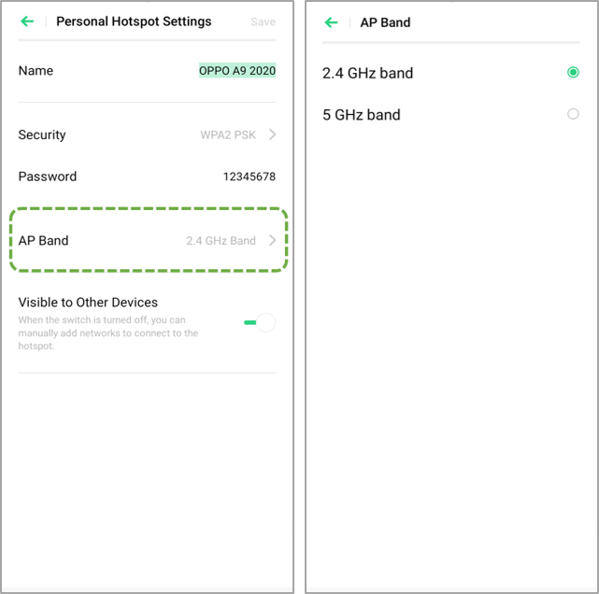Save the hotspot settings
The width and height of the screenshot is (599, 594).
tap(263, 21)
